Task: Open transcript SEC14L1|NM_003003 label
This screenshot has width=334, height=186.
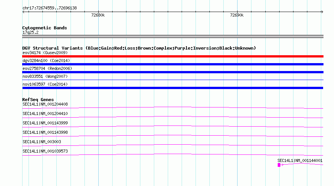Action: [x=42, y=142]
